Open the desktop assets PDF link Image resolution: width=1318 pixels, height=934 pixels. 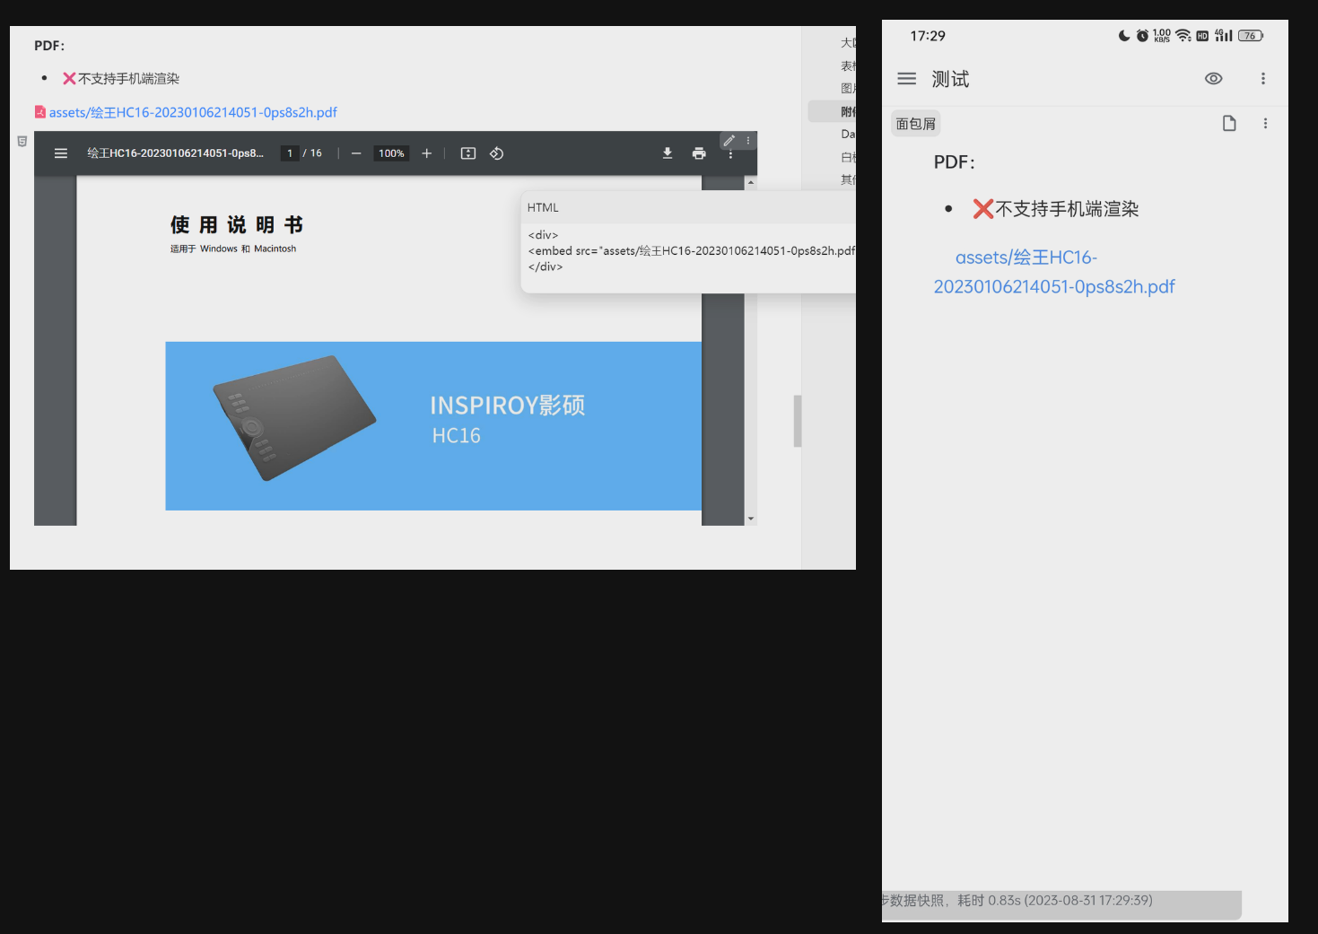pos(193,112)
